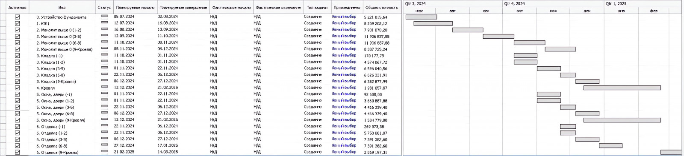Click status icon of Монолит выше 0 (6-8)
The width and height of the screenshot is (684, 156).
104,42
